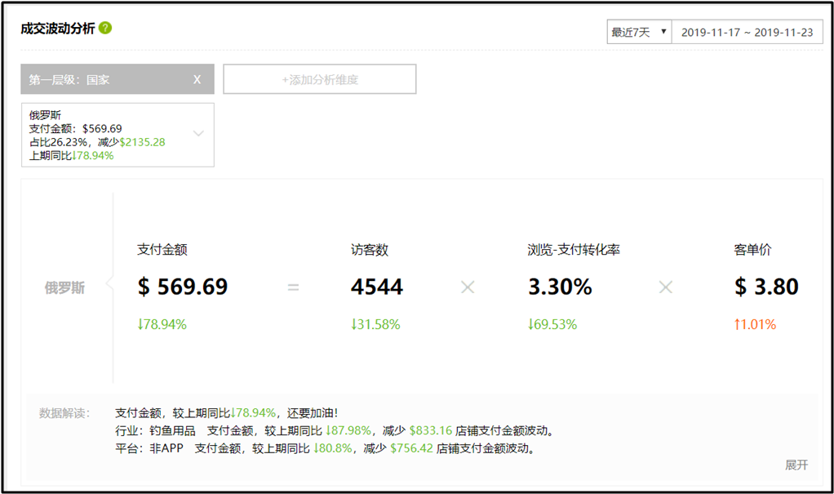Screen dimensions: 834x494
Task: Click the multiply sign after 访客数
Action: point(468,287)
